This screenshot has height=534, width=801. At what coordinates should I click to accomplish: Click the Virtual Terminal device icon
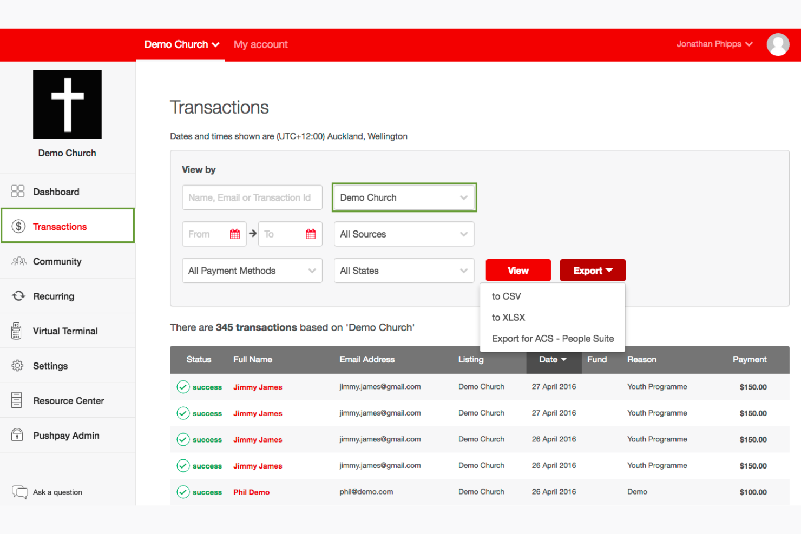point(16,331)
